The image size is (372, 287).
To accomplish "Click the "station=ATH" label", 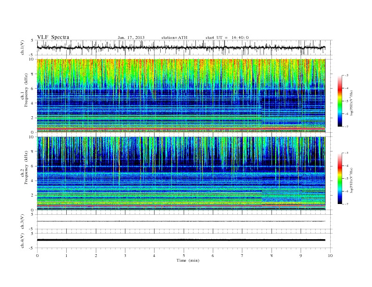I will (x=174, y=38).
